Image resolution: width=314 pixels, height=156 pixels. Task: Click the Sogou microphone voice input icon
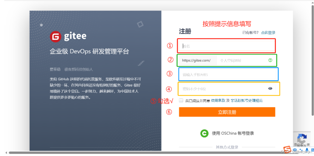[306, 150]
